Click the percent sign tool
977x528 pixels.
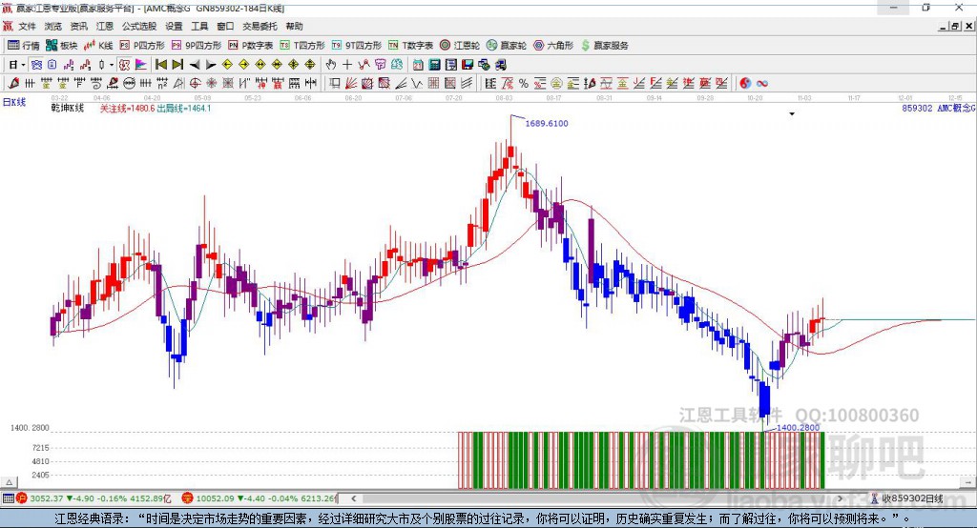[524, 84]
